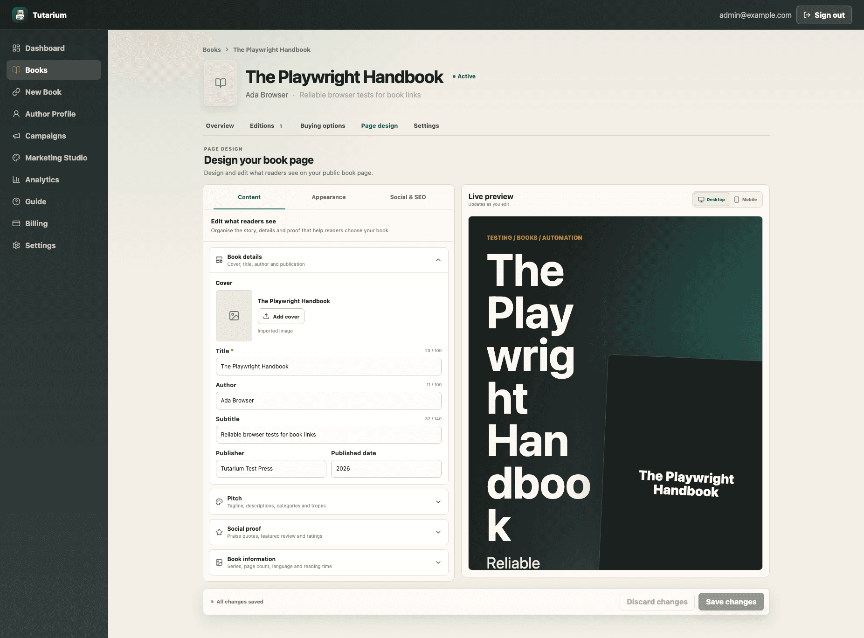Collapse the Book details section
The image size is (864, 638).
(x=438, y=260)
